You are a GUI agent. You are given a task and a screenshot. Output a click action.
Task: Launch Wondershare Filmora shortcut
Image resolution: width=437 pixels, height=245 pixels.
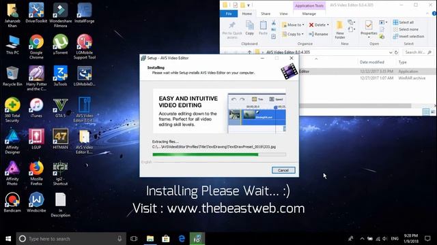(61, 15)
